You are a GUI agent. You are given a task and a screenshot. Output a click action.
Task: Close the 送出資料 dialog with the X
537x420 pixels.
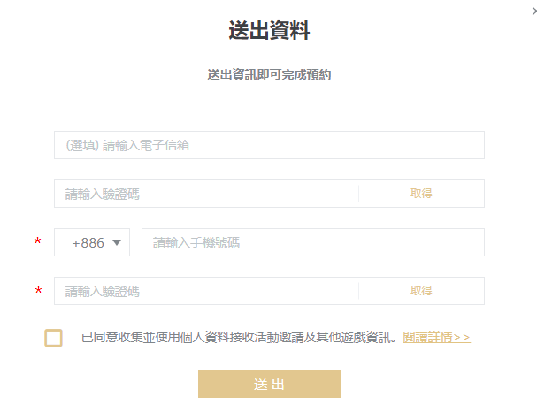click(534, 11)
